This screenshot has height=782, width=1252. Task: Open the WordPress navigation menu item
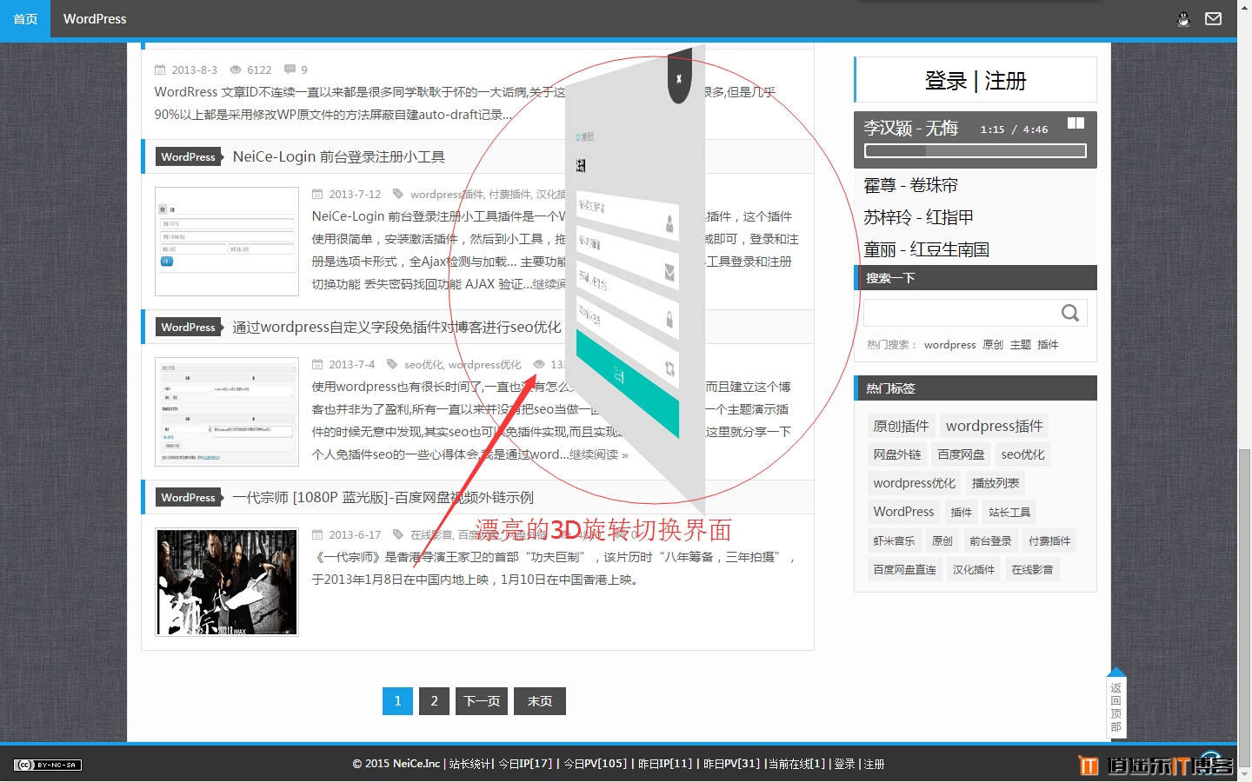[95, 19]
